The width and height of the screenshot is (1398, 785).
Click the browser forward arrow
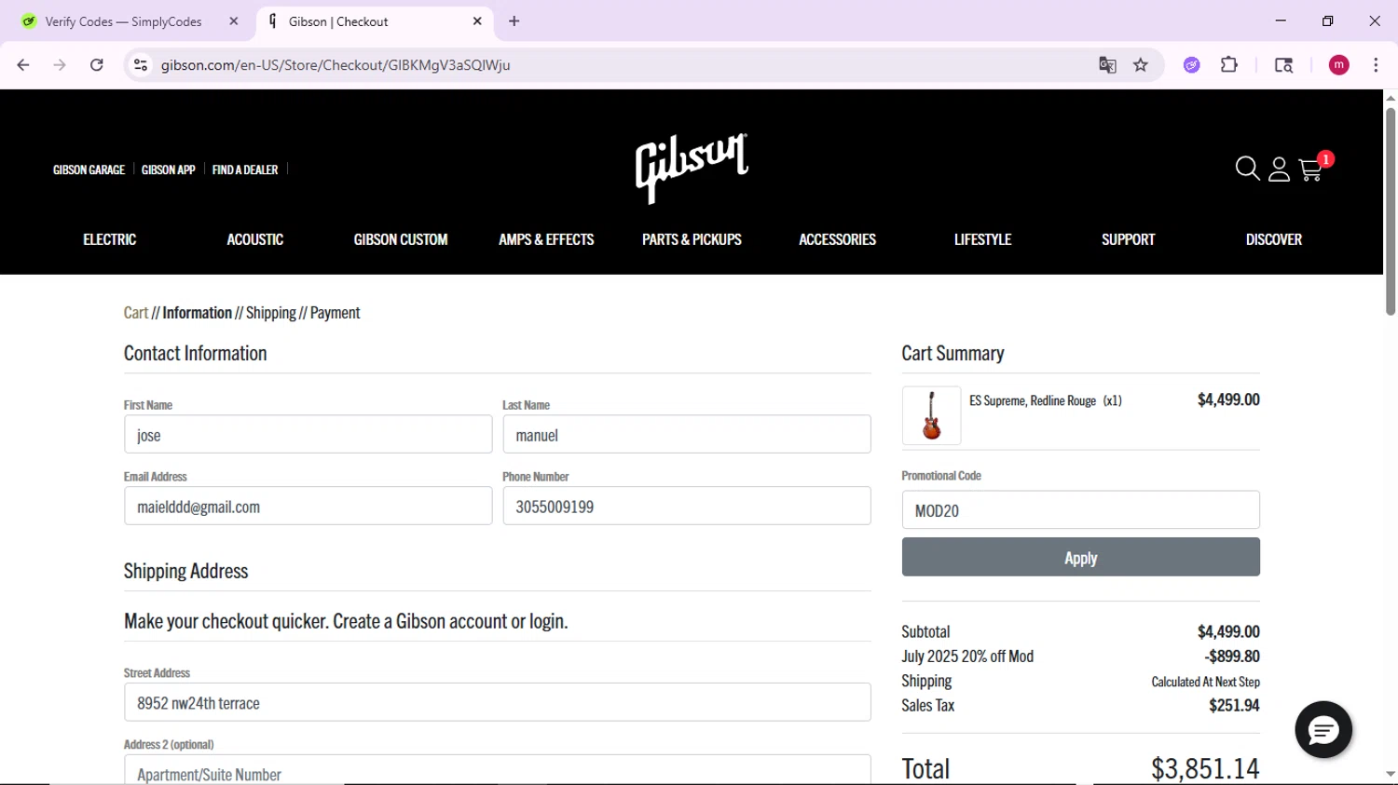[60, 65]
